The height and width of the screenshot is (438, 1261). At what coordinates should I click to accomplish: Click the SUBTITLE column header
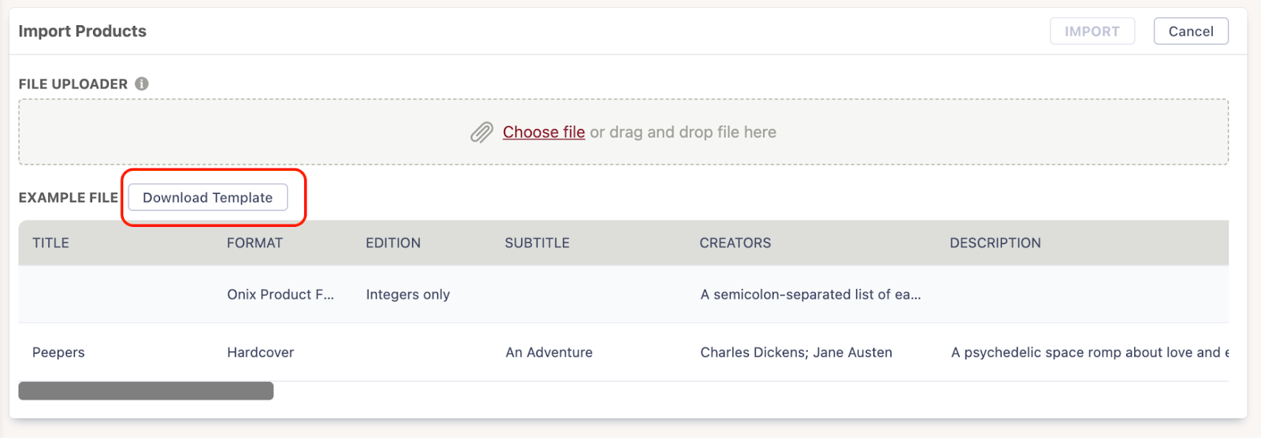[537, 243]
